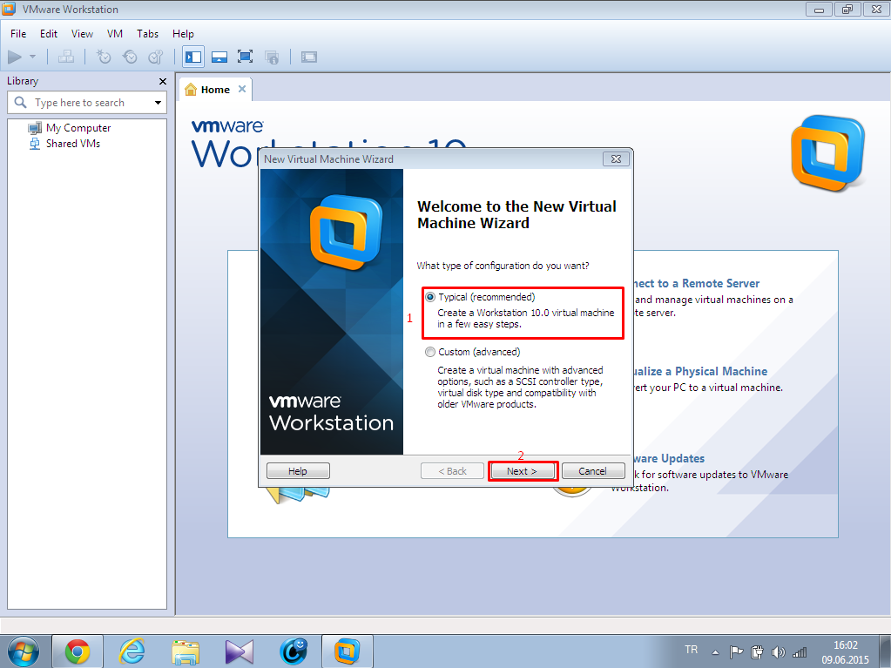Screen dimensions: 891x668
Task: Open the VM menu
Action: pyautogui.click(x=115, y=33)
